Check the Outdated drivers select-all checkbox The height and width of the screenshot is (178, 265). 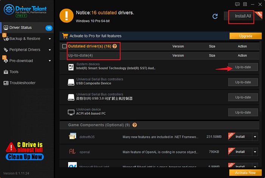pos(64,46)
